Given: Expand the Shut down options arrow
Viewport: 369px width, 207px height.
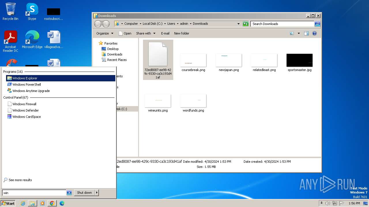Looking at the screenshot, I should click(97, 193).
